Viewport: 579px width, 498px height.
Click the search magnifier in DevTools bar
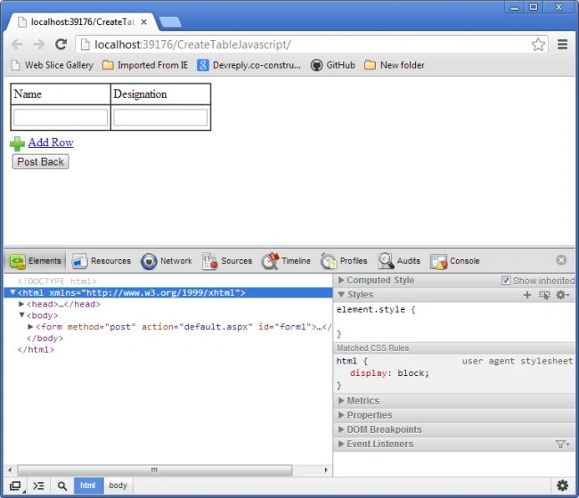(x=62, y=486)
